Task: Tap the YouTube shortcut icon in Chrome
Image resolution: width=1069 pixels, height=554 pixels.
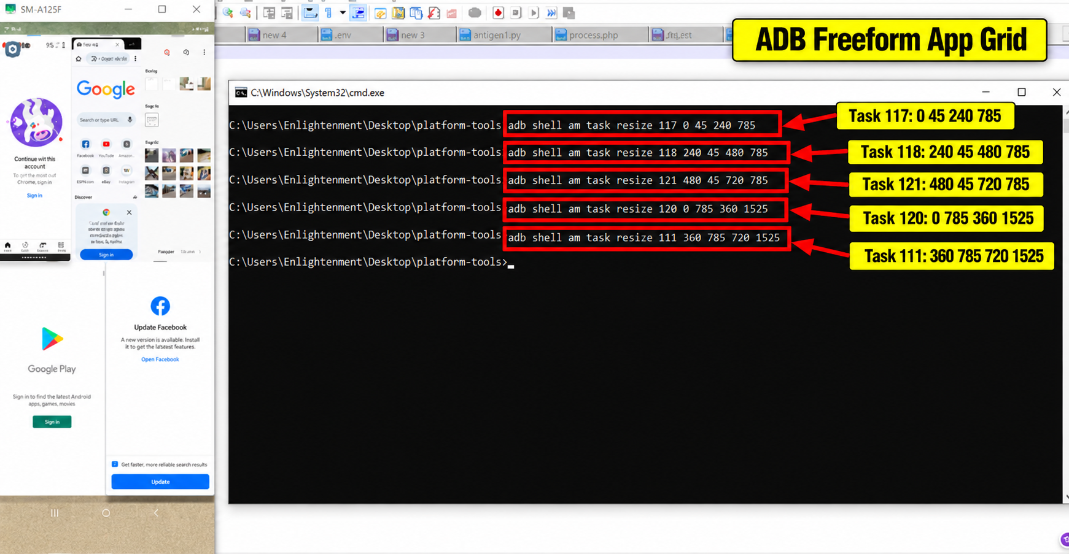Action: click(106, 144)
